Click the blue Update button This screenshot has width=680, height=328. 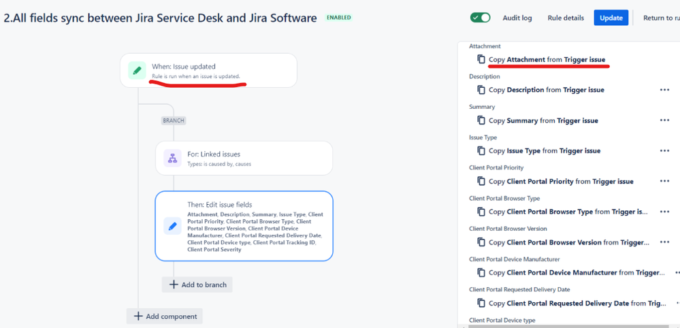(611, 18)
